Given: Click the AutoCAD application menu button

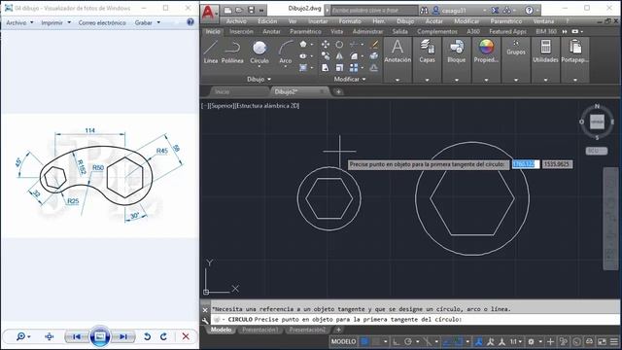Looking at the screenshot, I should click(208, 13).
